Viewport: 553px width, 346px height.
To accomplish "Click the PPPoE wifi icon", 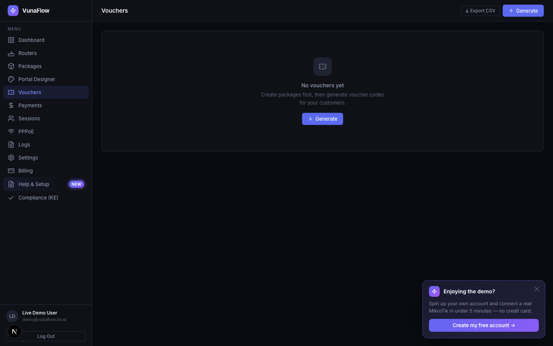I will click(11, 131).
